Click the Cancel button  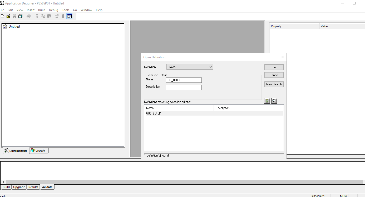[274, 75]
